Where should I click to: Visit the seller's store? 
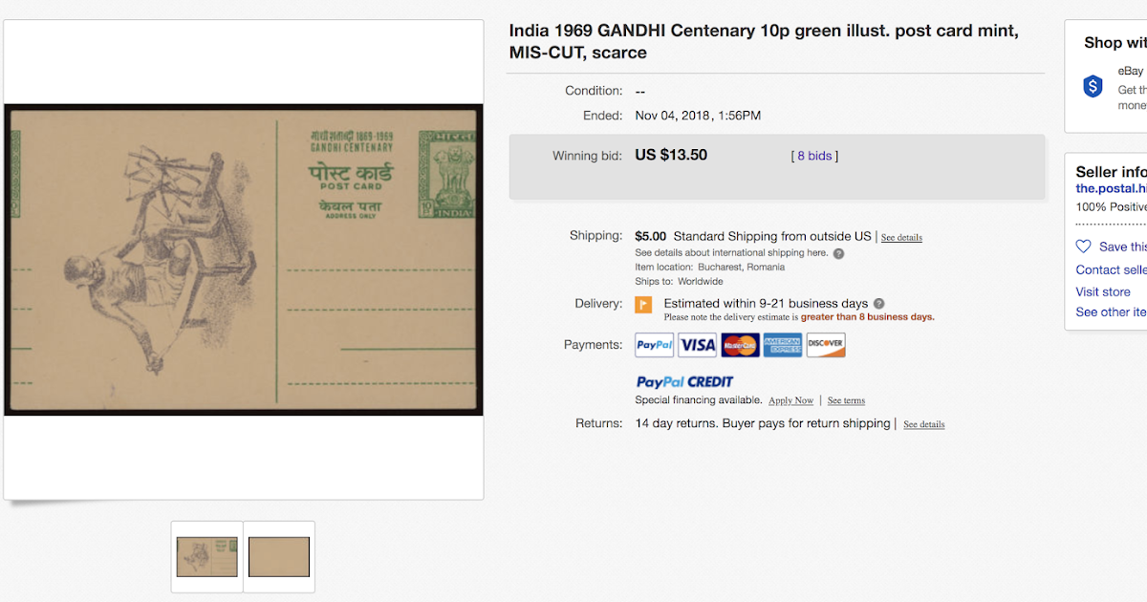click(1103, 290)
